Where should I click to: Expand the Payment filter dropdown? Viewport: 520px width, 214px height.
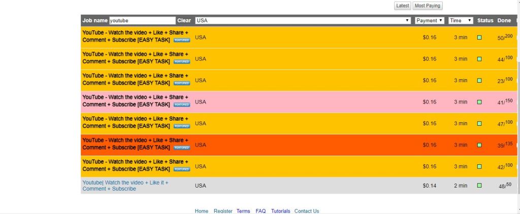(429, 20)
